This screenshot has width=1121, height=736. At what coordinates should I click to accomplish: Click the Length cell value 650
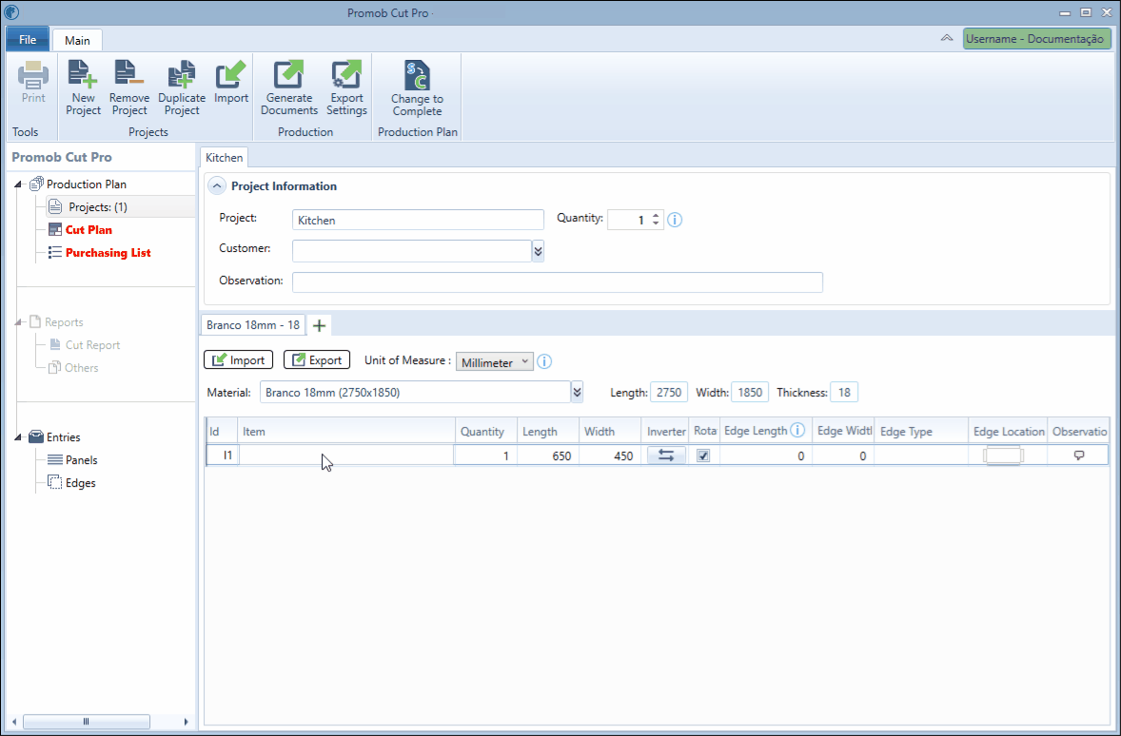[547, 455]
